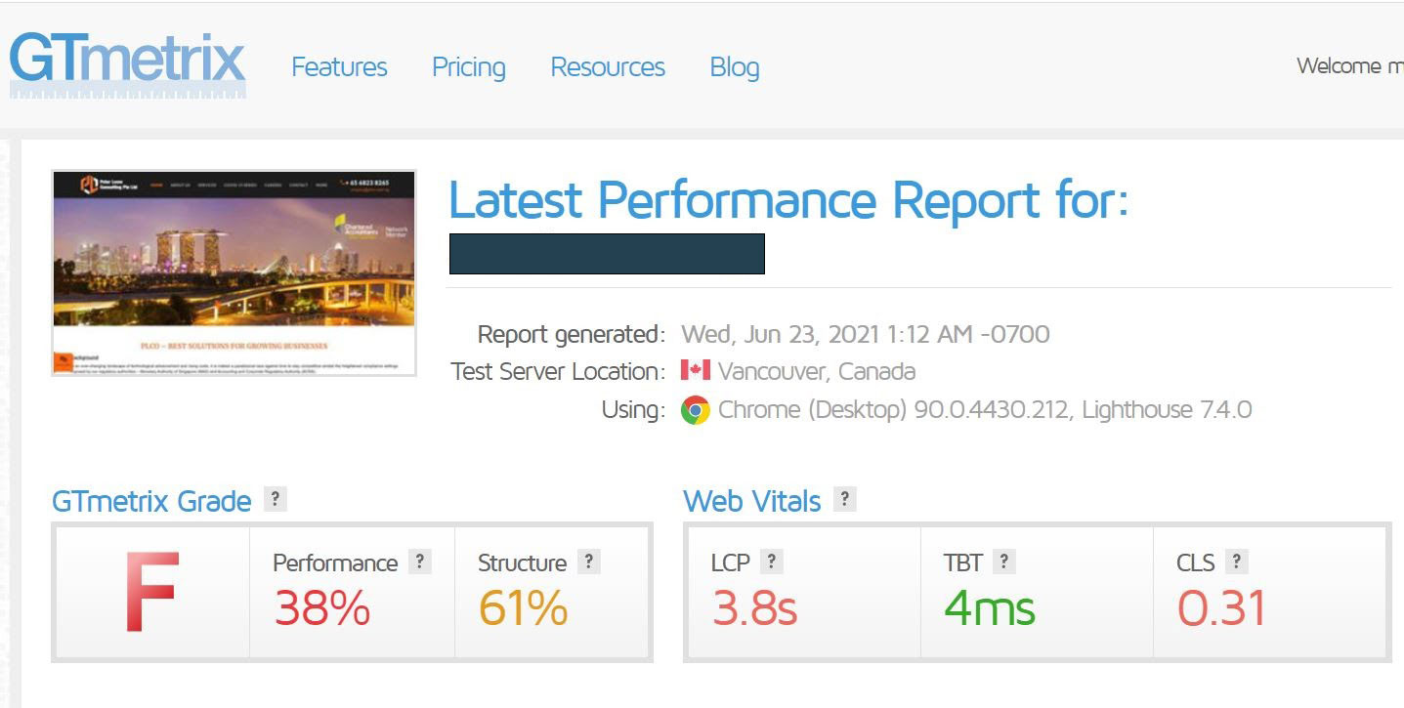
Task: Open the Features menu item
Action: tap(339, 67)
